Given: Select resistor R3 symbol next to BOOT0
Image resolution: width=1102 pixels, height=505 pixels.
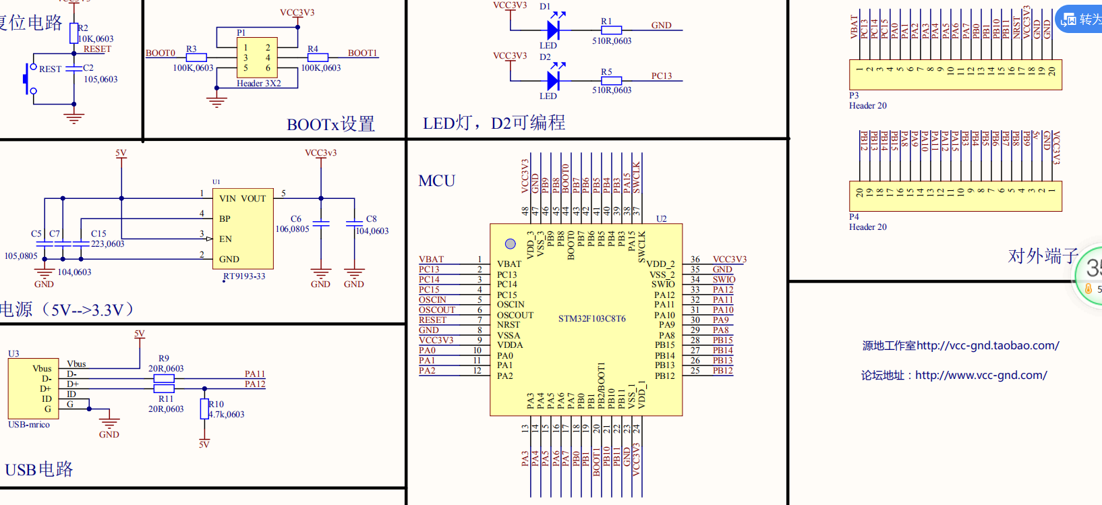Looking at the screenshot, I should (196, 58).
